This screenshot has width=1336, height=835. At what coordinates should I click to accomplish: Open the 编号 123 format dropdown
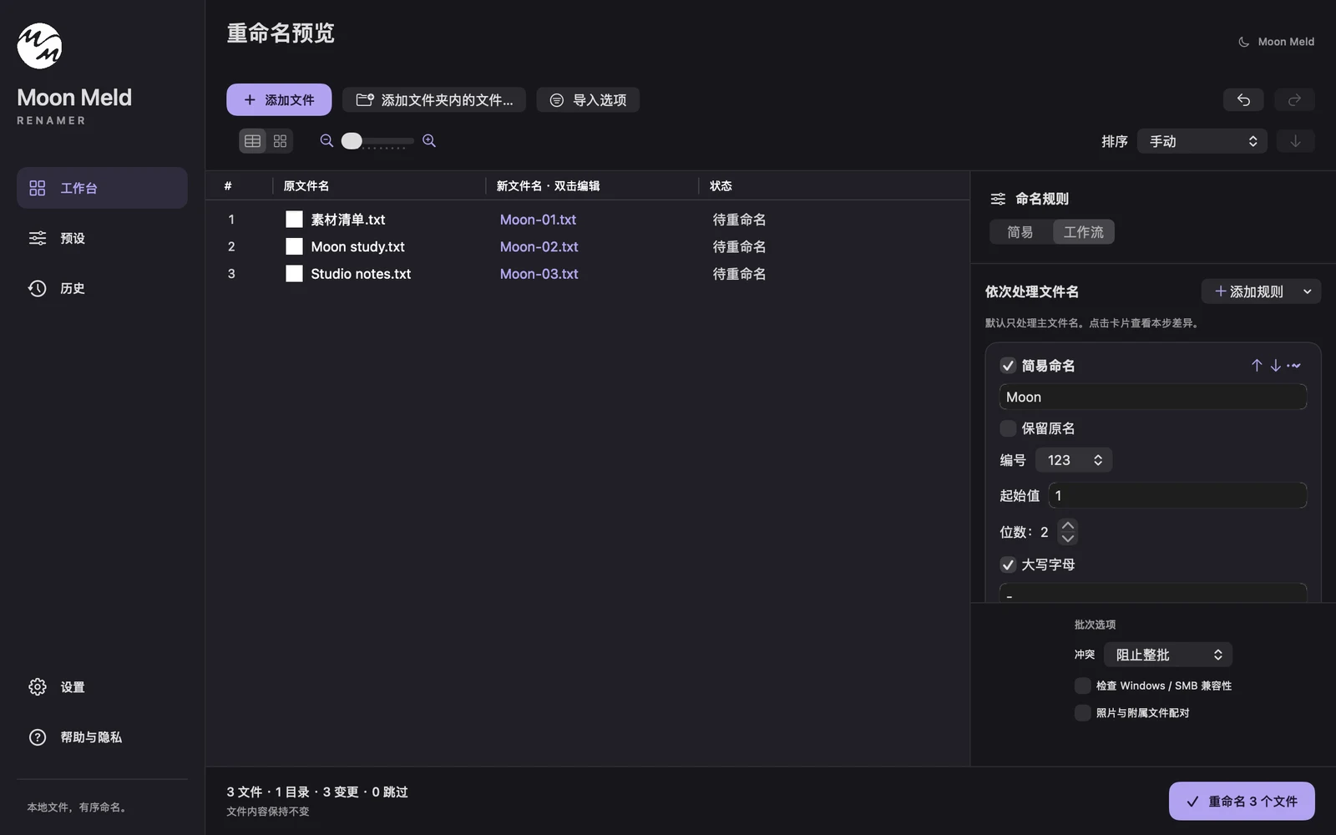[x=1074, y=460]
